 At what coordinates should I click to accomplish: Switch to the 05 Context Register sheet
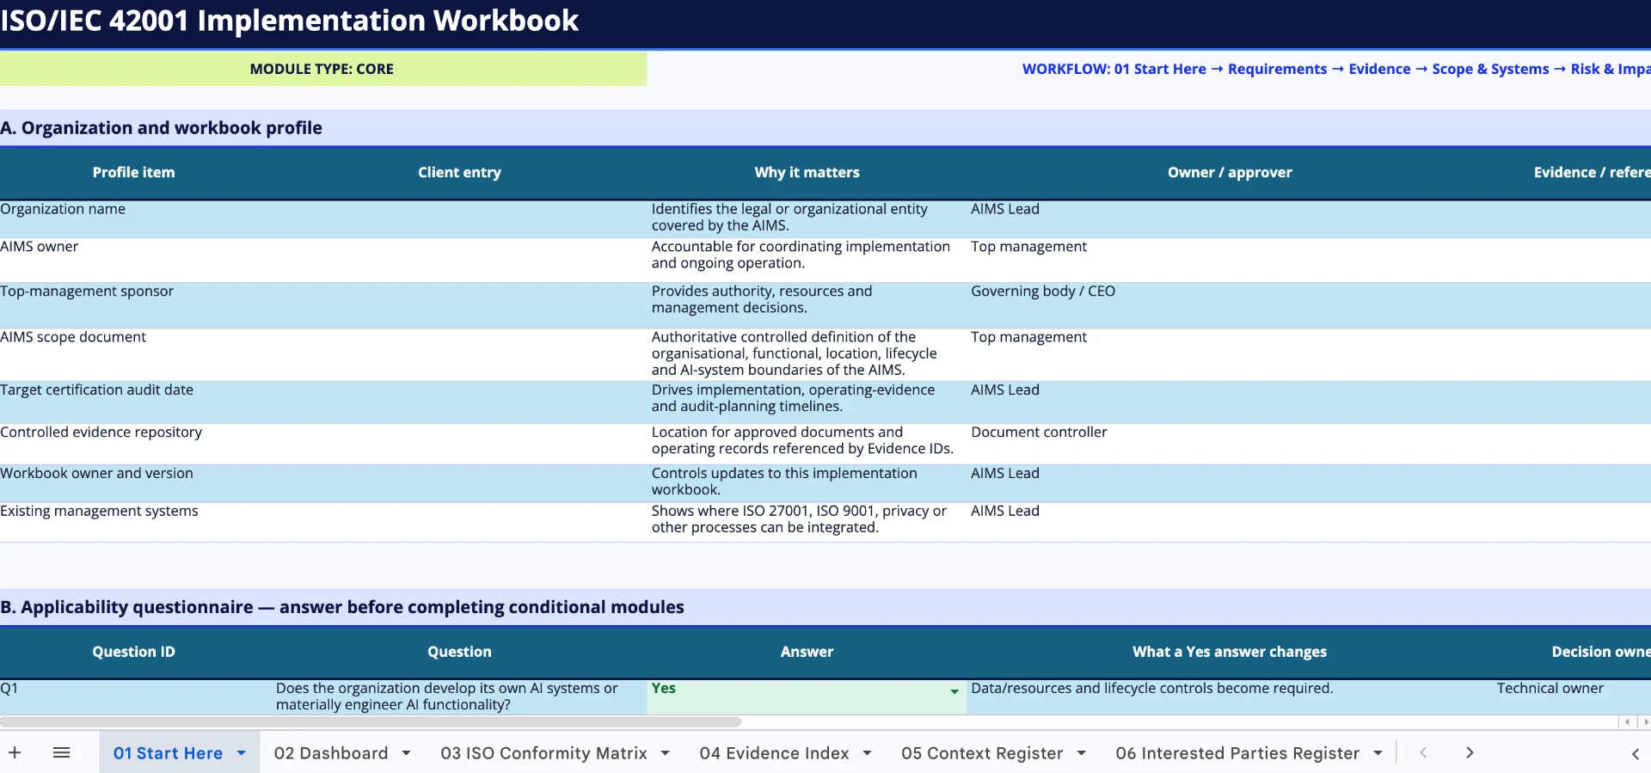[982, 753]
